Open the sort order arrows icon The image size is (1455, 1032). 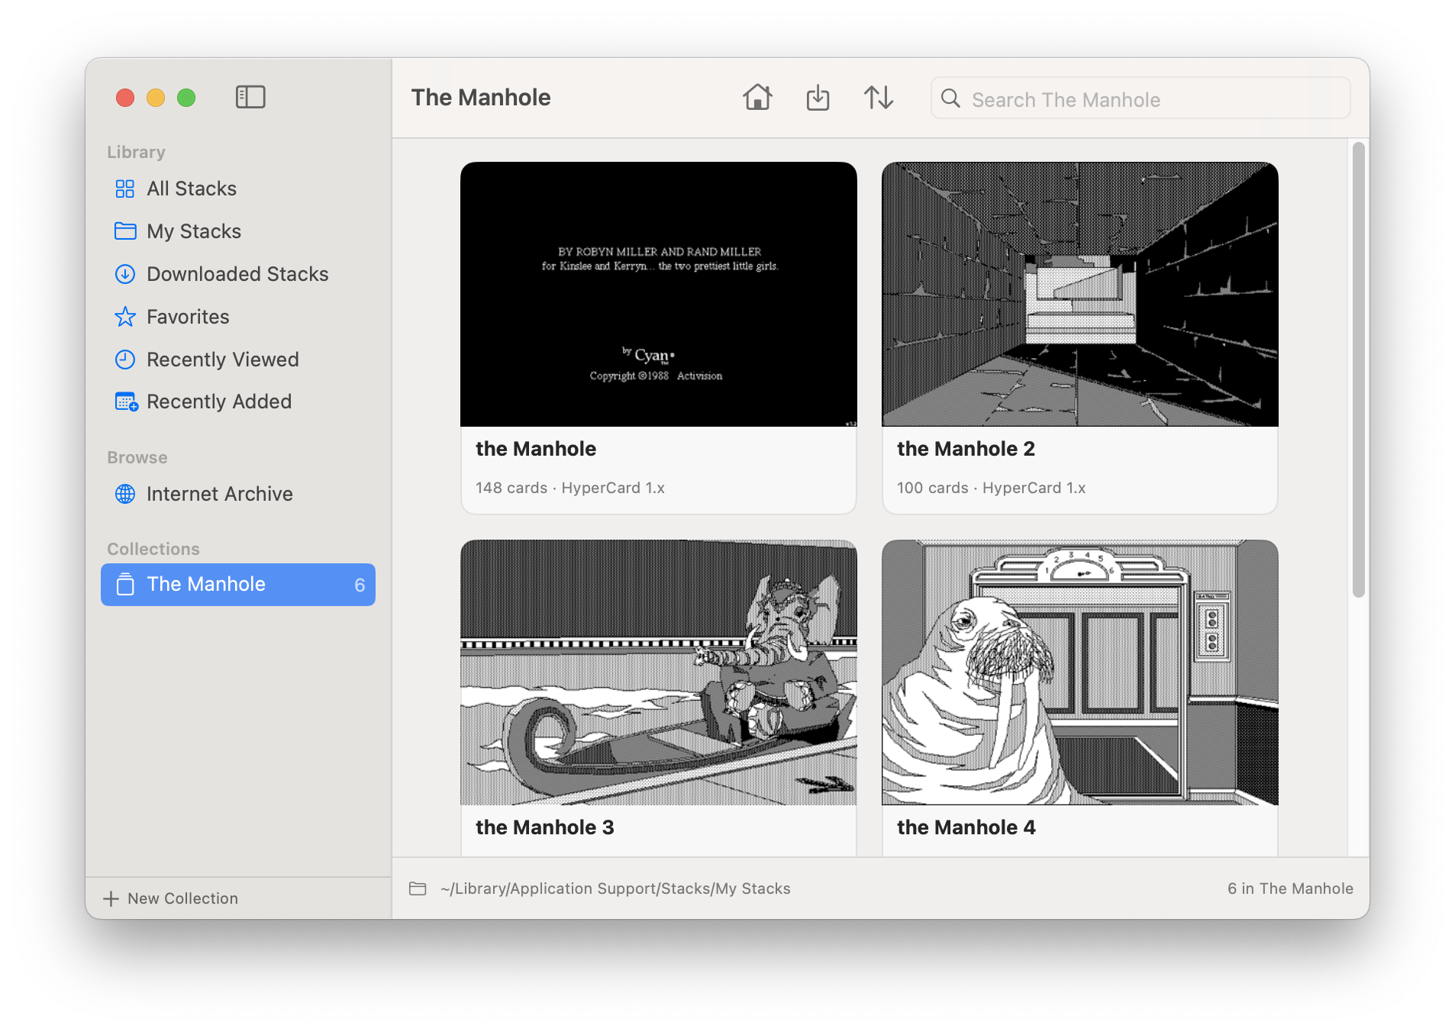(x=879, y=98)
